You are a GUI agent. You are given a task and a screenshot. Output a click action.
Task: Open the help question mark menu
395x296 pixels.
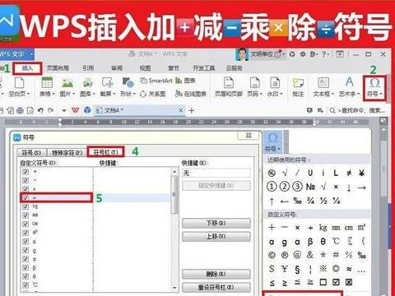pyautogui.click(x=325, y=54)
